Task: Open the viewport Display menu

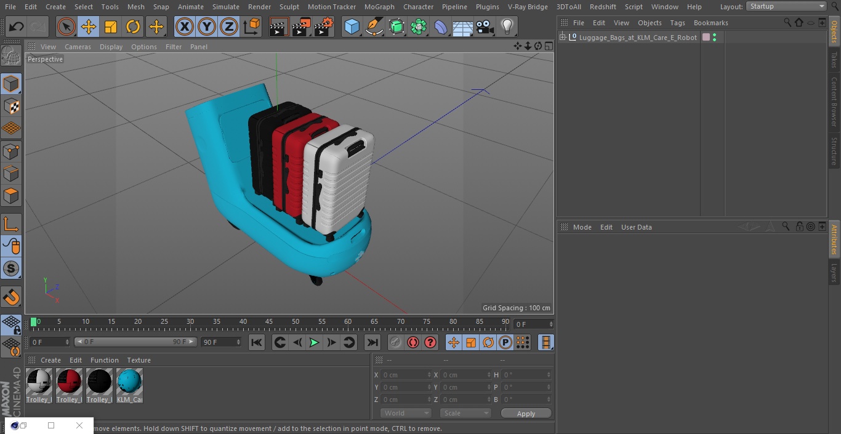Action: point(111,47)
